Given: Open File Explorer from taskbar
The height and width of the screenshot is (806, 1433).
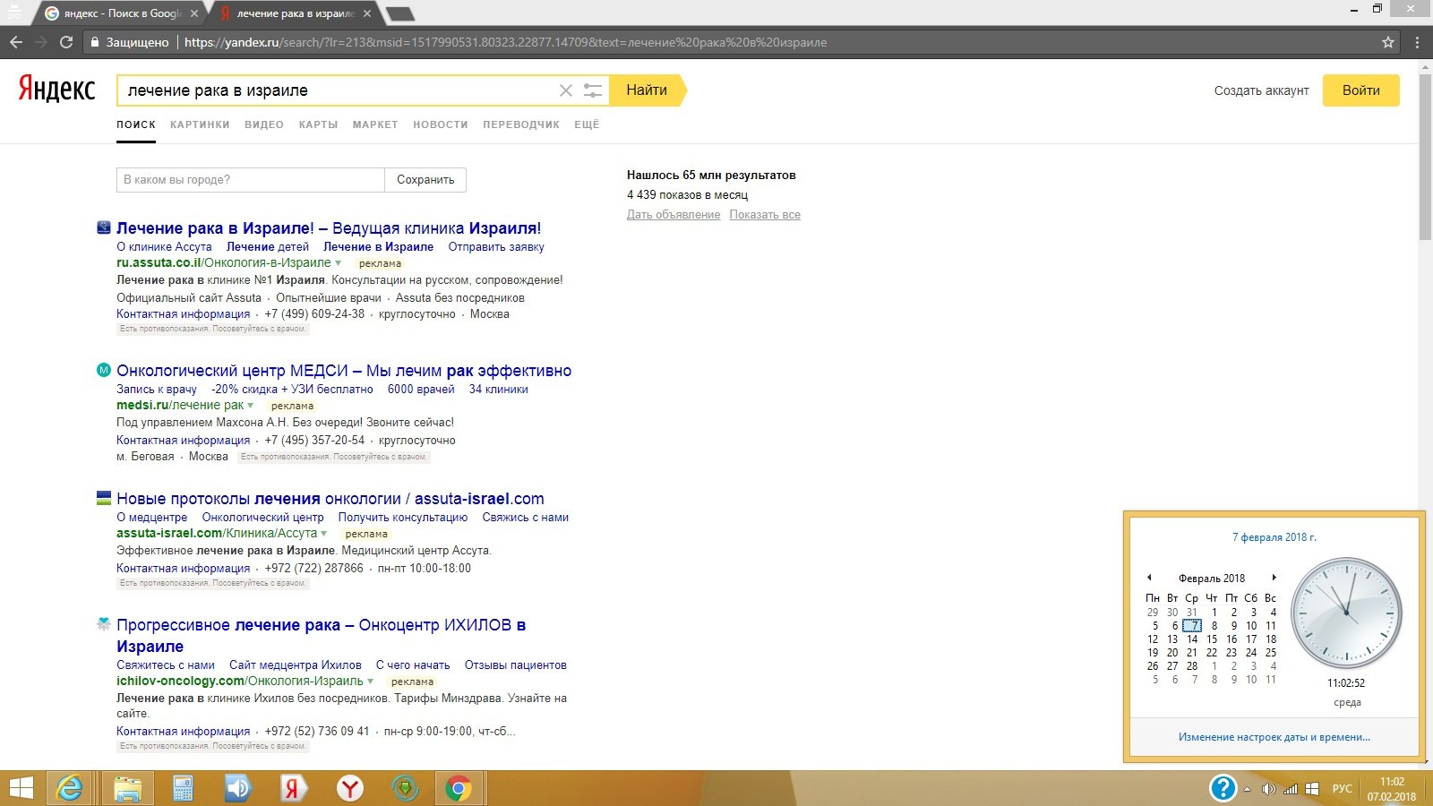Looking at the screenshot, I should pos(128,788).
